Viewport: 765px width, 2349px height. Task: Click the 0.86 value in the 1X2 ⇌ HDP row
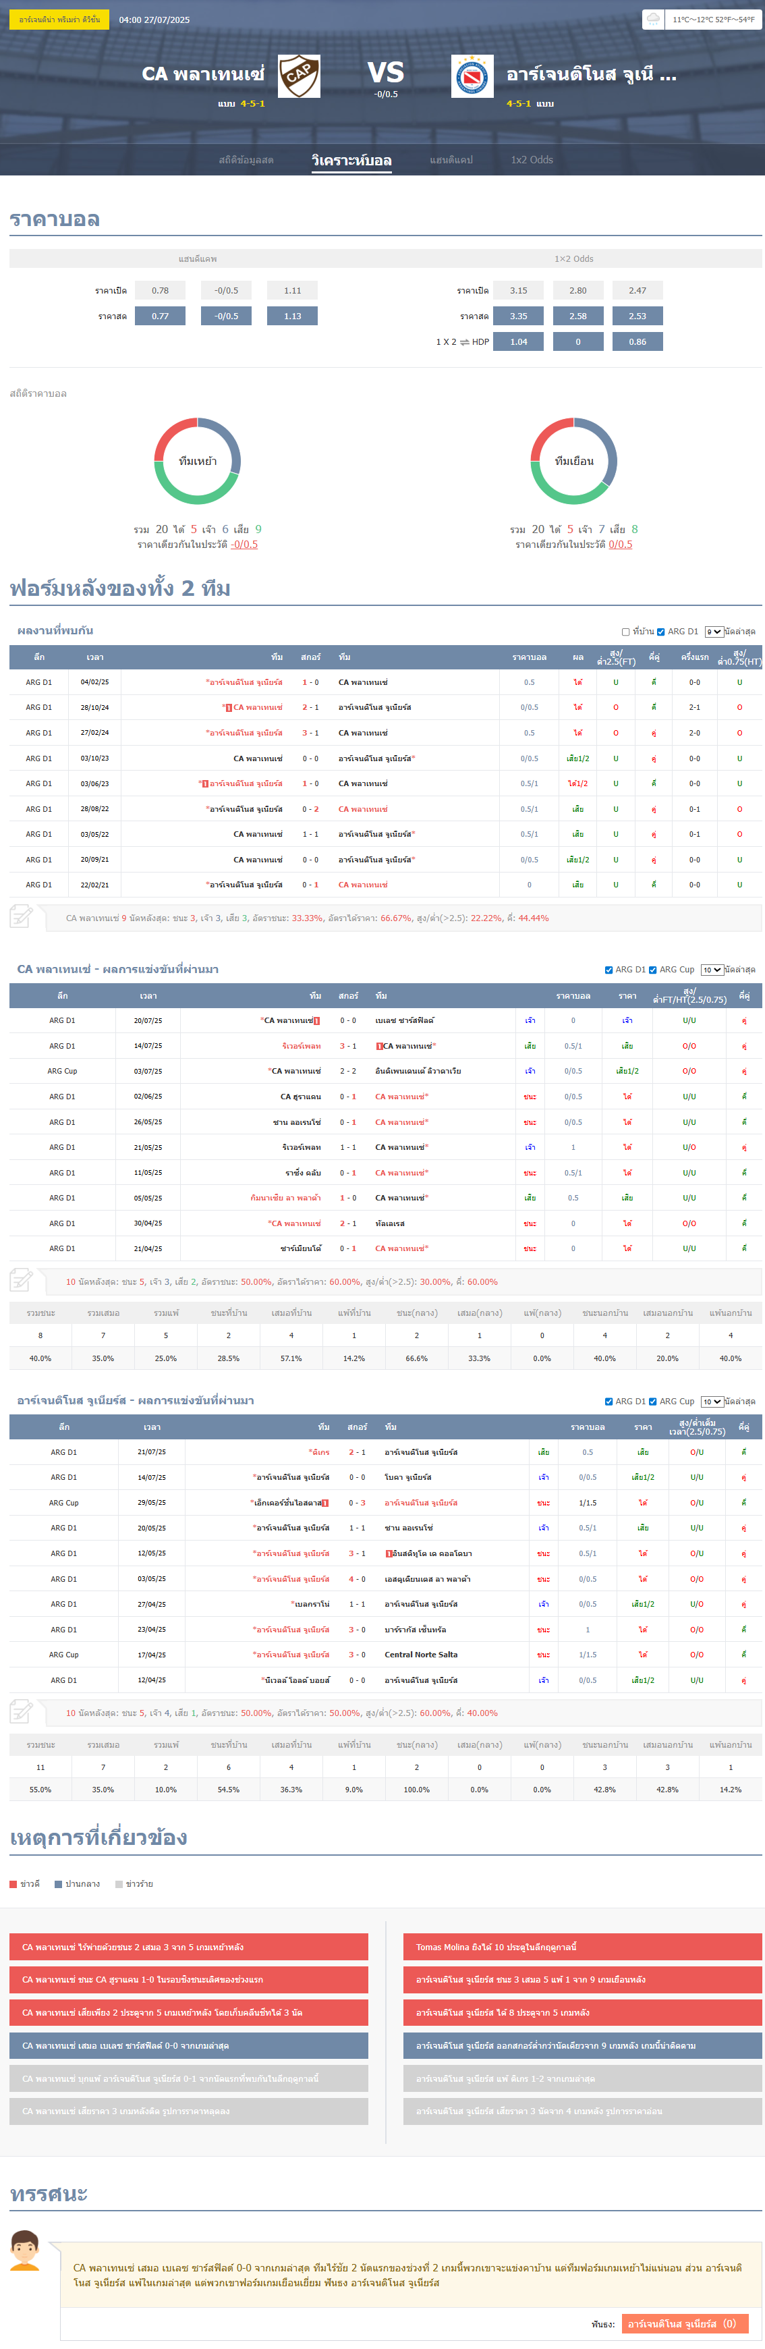tap(637, 341)
